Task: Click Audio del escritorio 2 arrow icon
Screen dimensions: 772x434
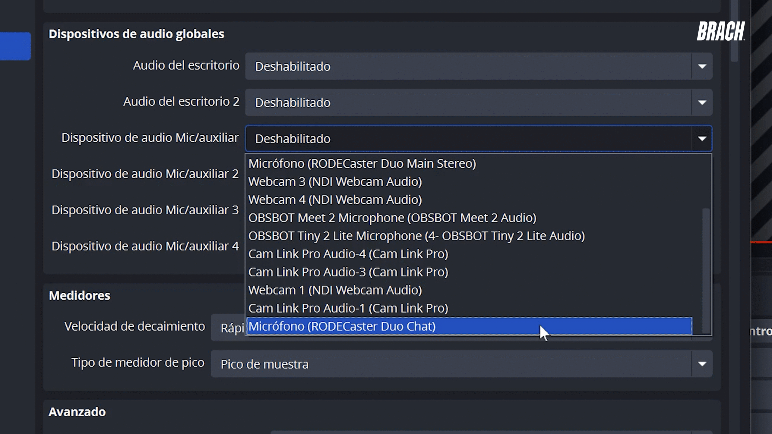Action: pos(702,102)
